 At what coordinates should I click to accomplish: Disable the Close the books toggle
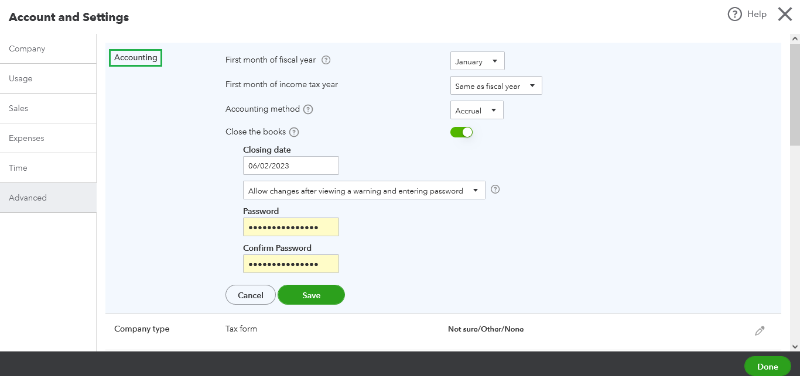click(461, 132)
